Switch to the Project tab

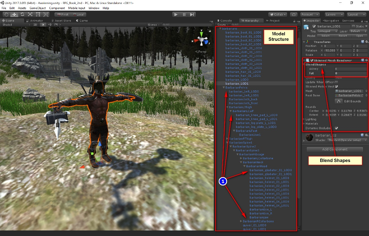tap(273, 21)
